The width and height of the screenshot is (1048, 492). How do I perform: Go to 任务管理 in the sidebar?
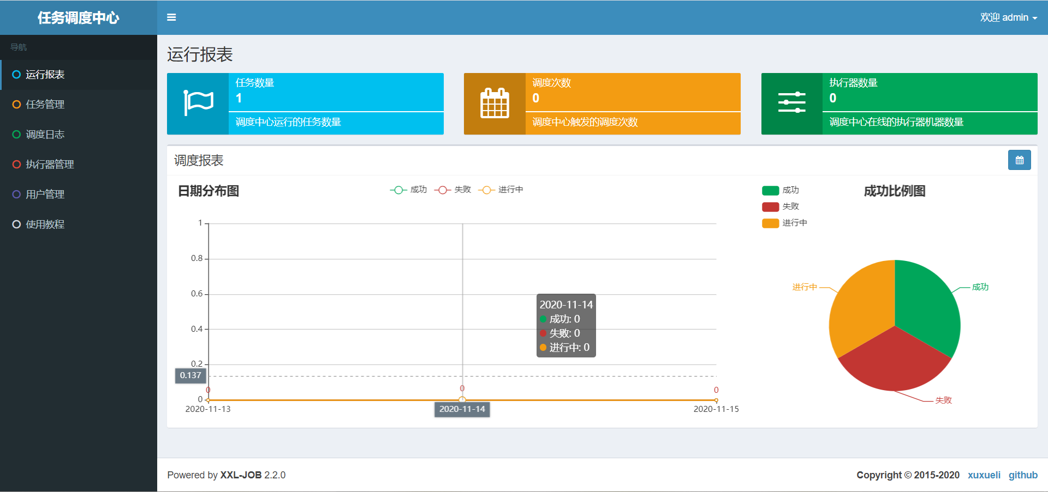point(79,105)
